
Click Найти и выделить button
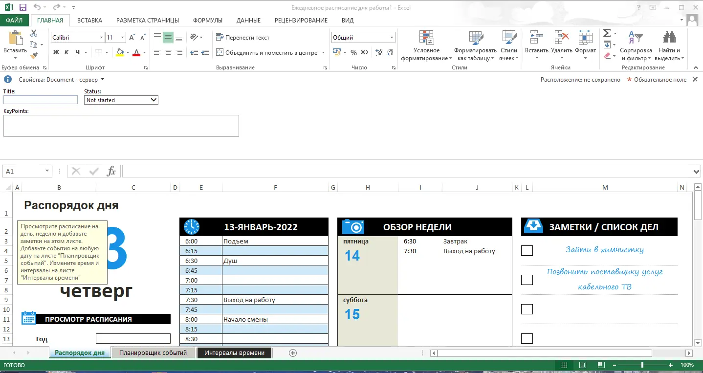[669, 47]
